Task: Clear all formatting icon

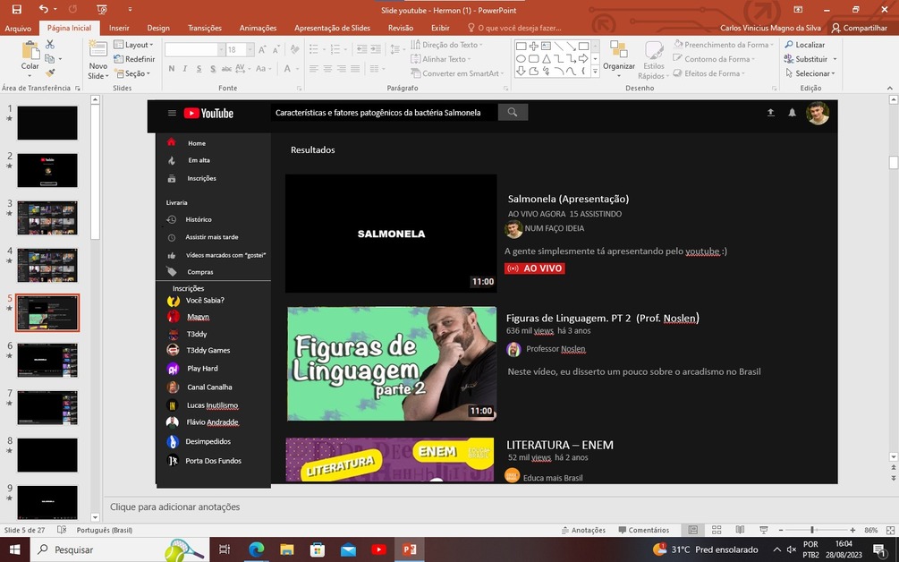Action: tap(294, 50)
